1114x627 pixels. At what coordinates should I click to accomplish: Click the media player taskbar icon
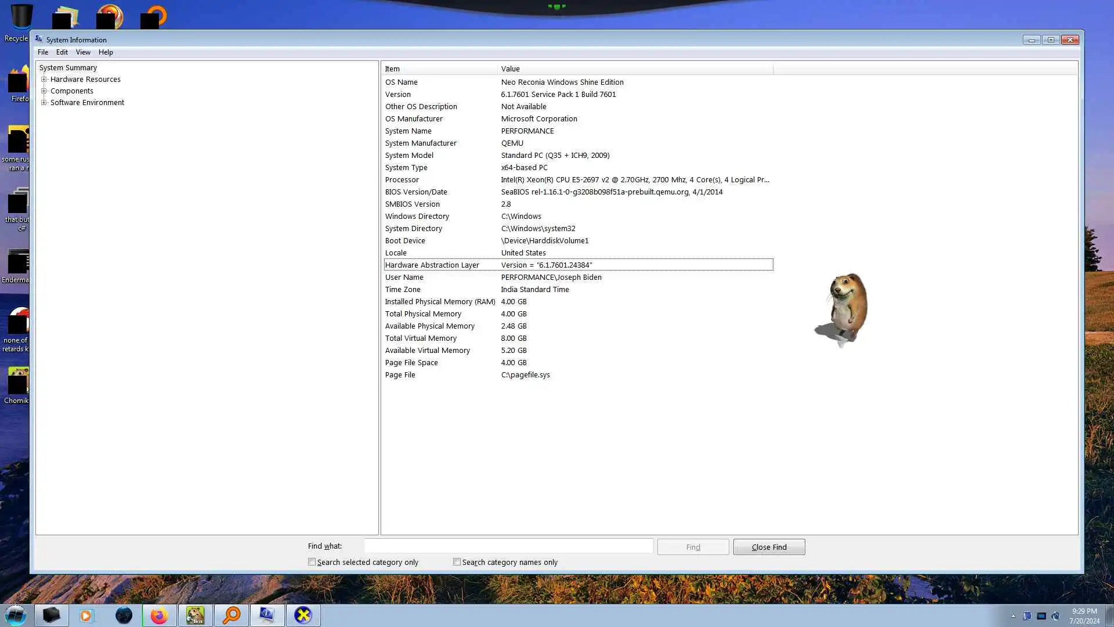coord(86,615)
